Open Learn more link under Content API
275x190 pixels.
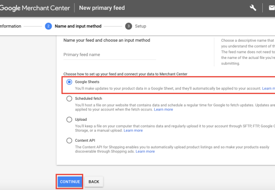click(145, 152)
